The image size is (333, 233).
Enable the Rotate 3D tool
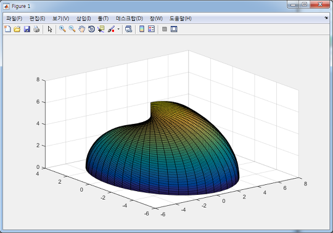[91, 29]
